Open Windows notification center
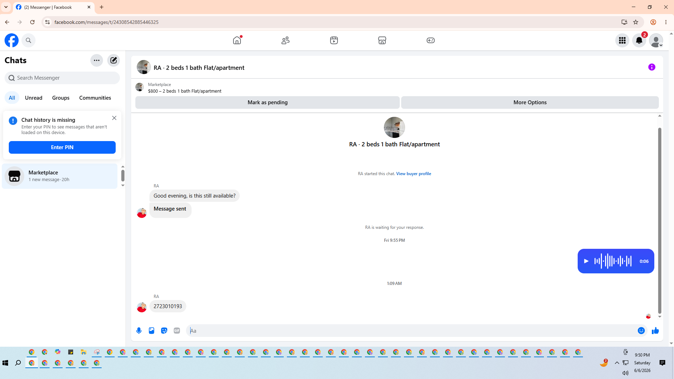 662,363
